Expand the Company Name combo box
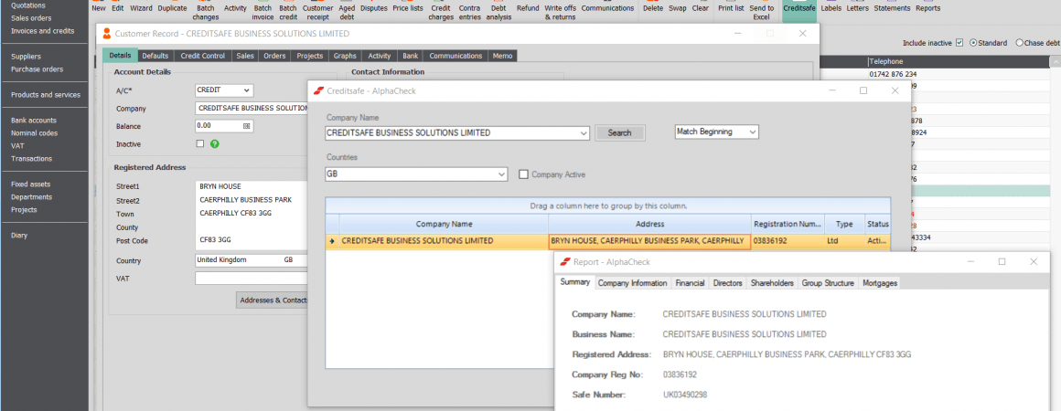Viewport: 1061px width, 411px height. click(584, 133)
